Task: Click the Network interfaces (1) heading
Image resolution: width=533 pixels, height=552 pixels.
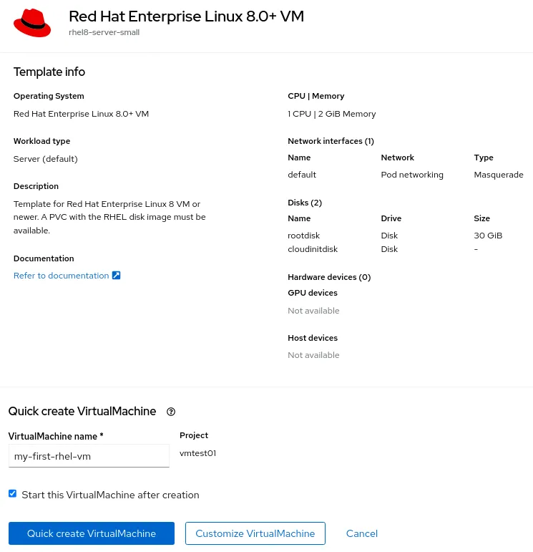Action: click(x=331, y=141)
